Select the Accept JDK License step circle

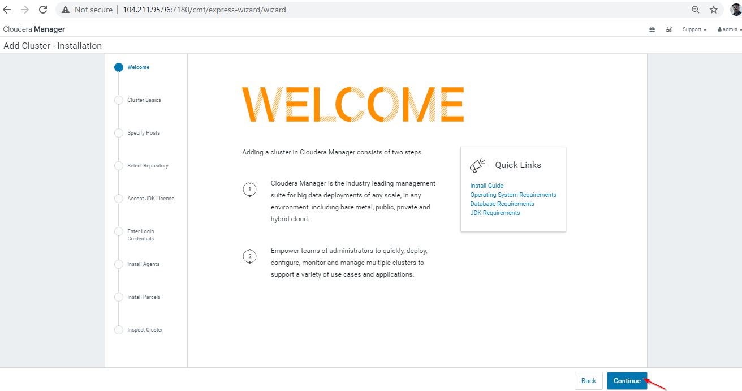click(119, 199)
